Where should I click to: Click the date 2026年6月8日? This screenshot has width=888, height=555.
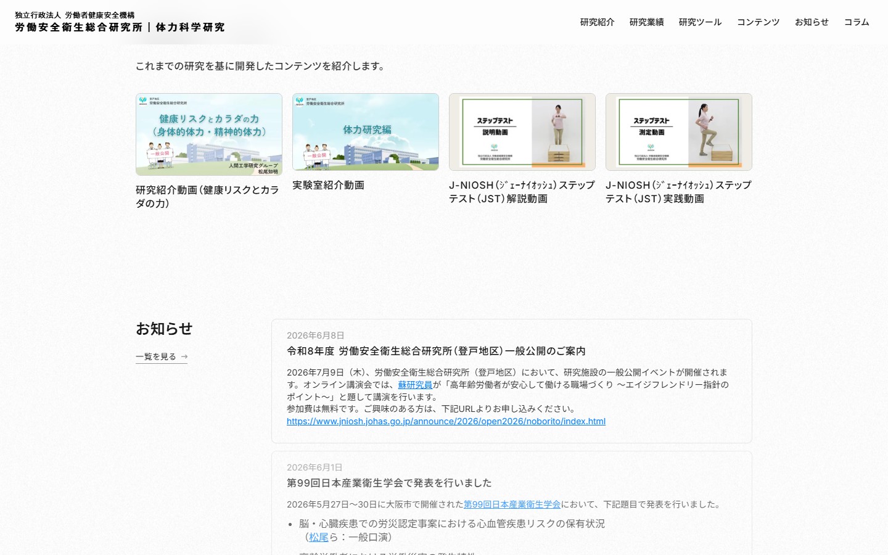[x=316, y=335]
